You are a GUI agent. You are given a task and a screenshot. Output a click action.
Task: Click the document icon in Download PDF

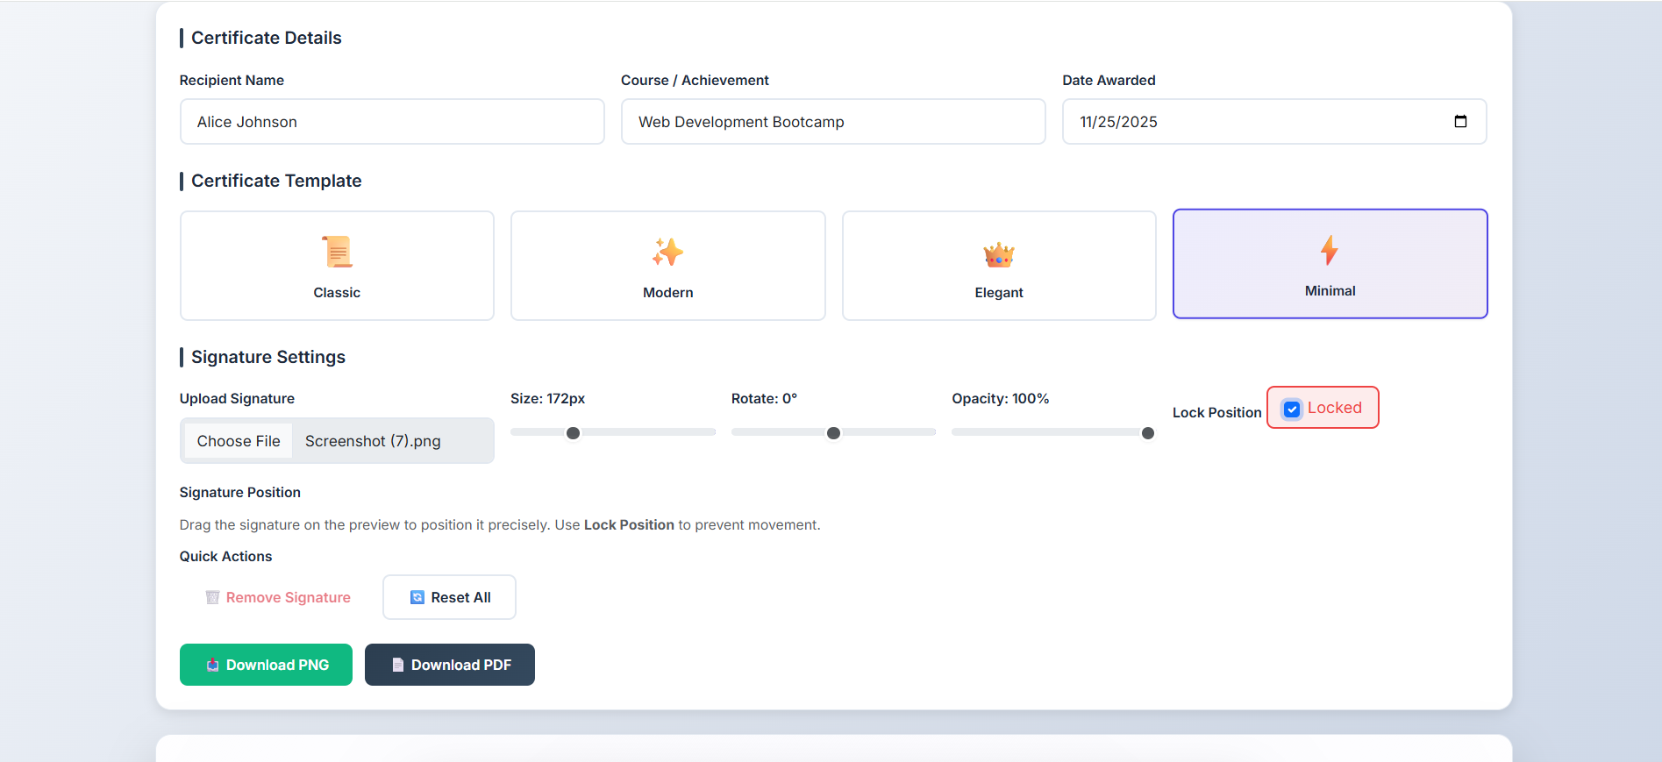click(x=397, y=665)
